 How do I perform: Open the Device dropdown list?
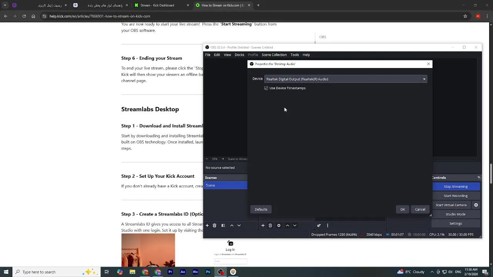click(345, 79)
